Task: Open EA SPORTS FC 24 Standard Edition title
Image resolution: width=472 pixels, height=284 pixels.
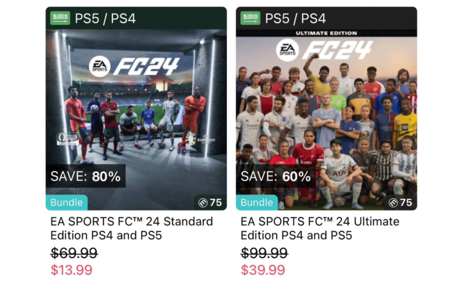Action: click(x=131, y=228)
